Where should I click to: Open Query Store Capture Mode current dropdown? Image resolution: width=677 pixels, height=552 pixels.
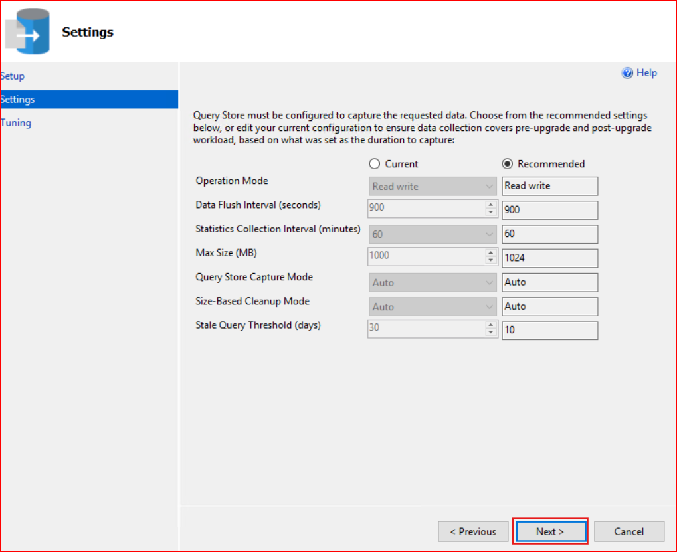[x=433, y=283]
